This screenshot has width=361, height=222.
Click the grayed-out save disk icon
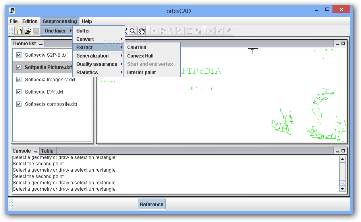(x=36, y=31)
